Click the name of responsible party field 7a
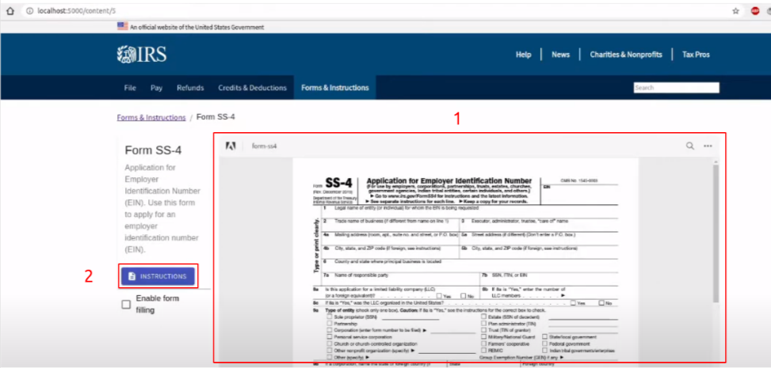This screenshot has height=368, width=771. click(x=401, y=279)
